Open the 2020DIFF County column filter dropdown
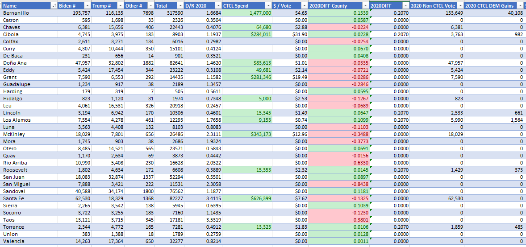 tap(366, 6)
